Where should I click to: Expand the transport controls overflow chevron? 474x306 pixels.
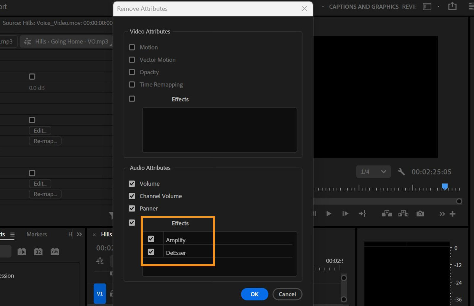point(442,214)
